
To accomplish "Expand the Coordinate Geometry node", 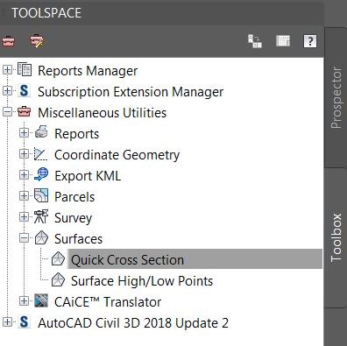I will point(24,154).
